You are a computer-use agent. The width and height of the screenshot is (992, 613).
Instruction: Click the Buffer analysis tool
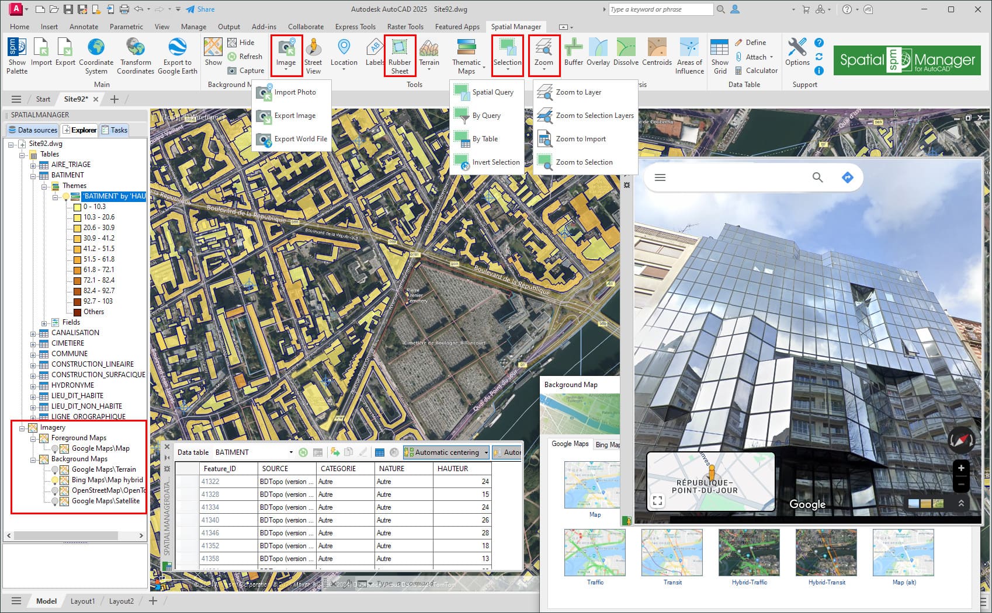pos(574,53)
